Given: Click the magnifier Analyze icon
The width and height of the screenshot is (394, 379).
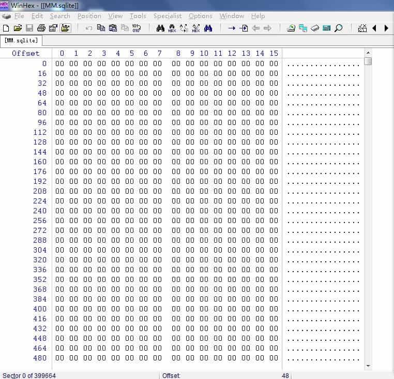Looking at the screenshot, I should (x=339, y=28).
